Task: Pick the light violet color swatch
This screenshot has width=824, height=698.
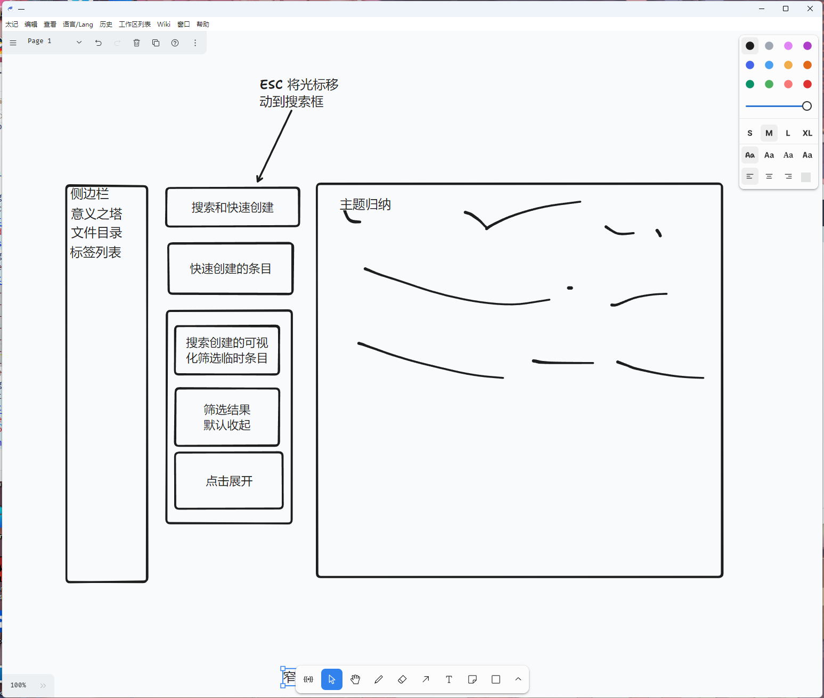Action: [788, 46]
